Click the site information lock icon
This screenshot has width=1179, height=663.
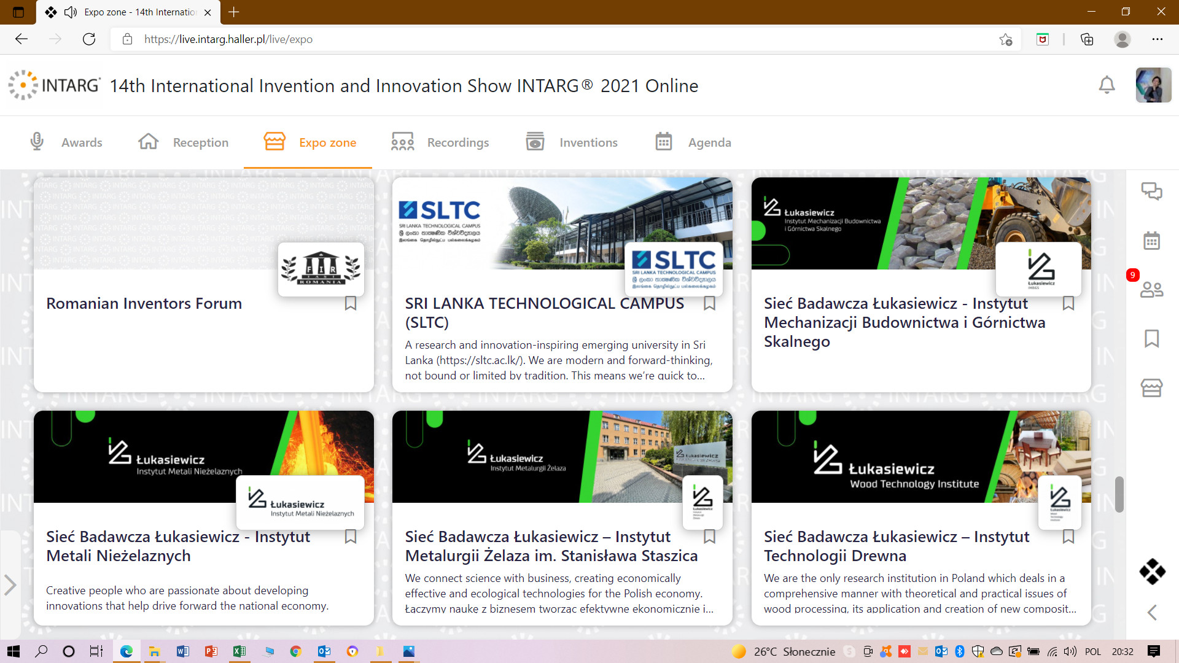click(127, 39)
